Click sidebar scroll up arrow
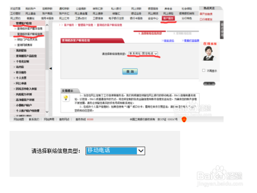 (47, 25)
